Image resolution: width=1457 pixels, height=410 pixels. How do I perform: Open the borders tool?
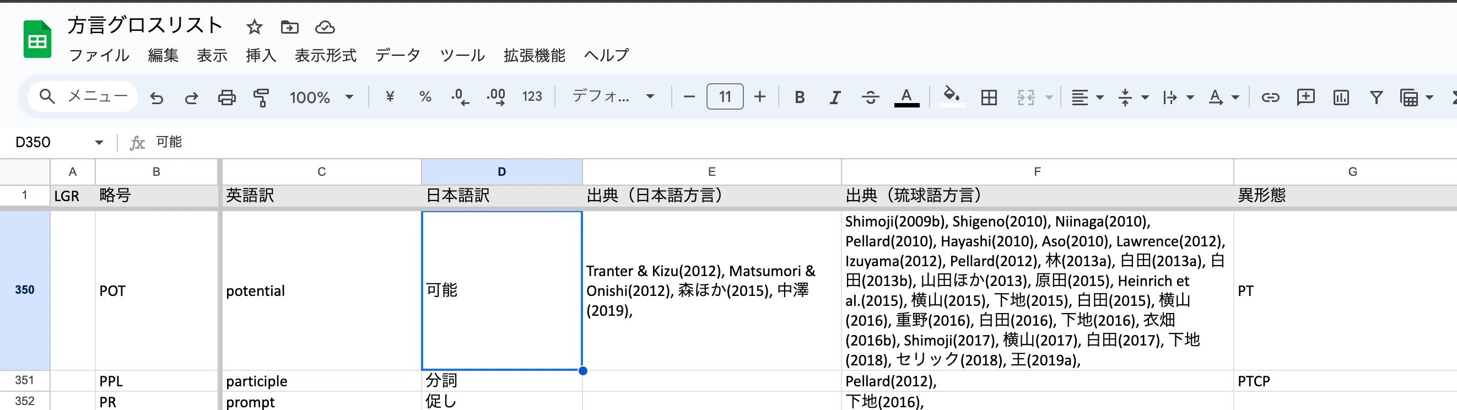989,98
